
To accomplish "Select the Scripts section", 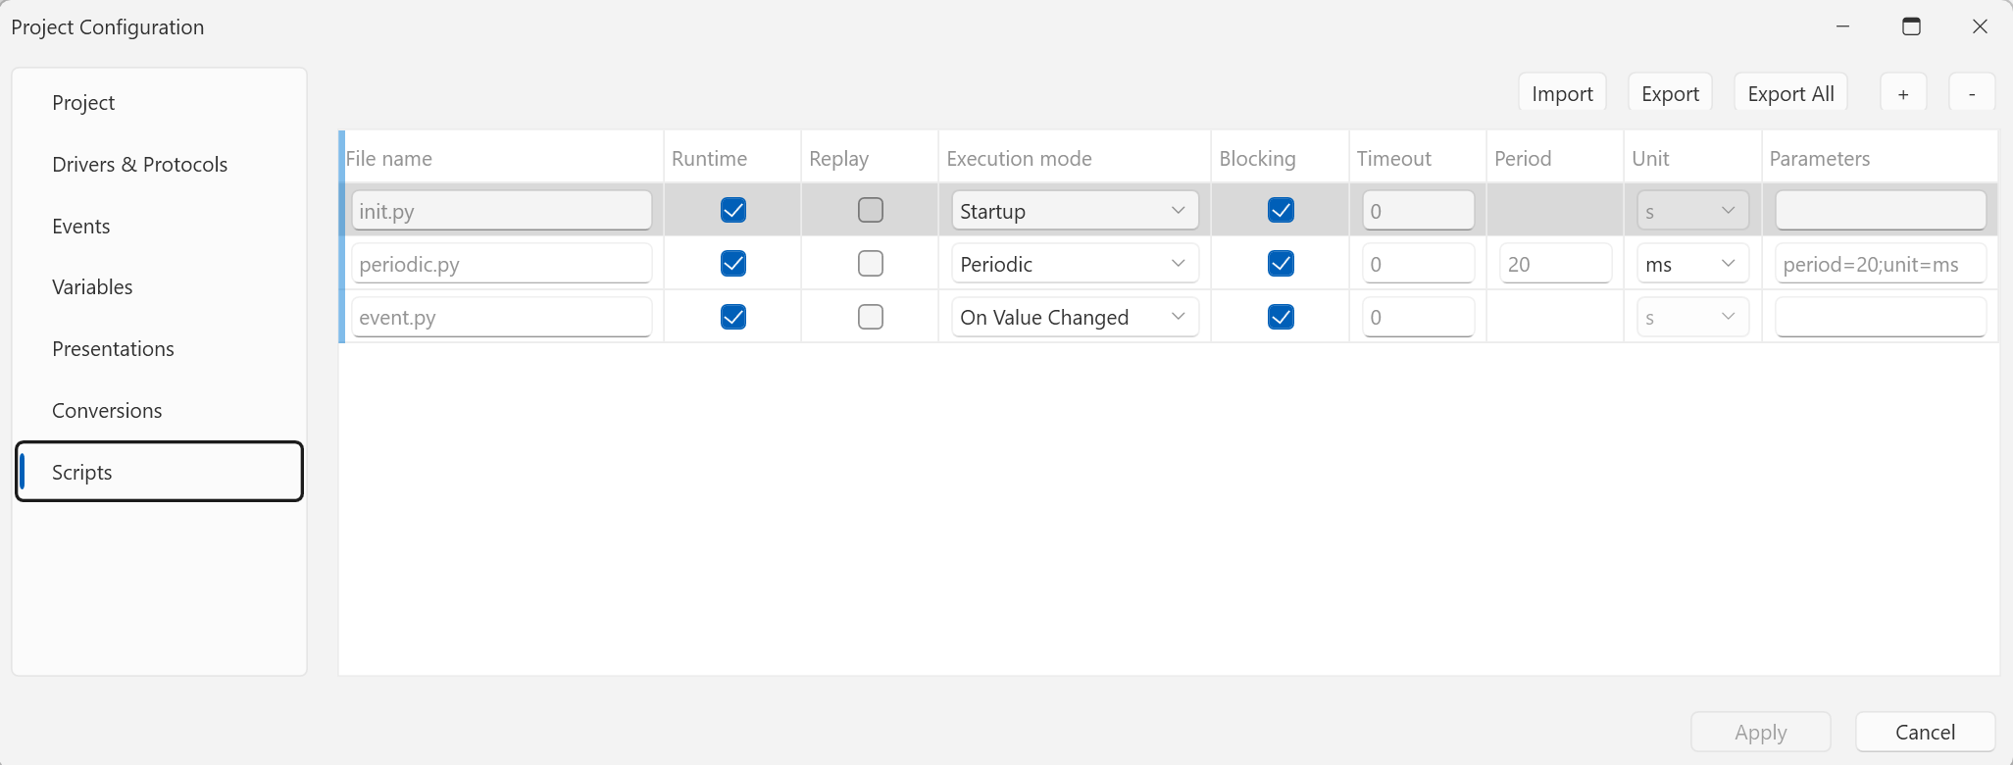I will 160,472.
